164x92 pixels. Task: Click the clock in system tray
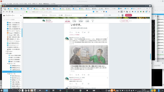[x=143, y=90]
